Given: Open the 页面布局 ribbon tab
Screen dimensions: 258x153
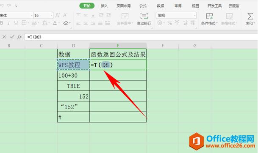Looking at the screenshot, I should tap(124, 6).
